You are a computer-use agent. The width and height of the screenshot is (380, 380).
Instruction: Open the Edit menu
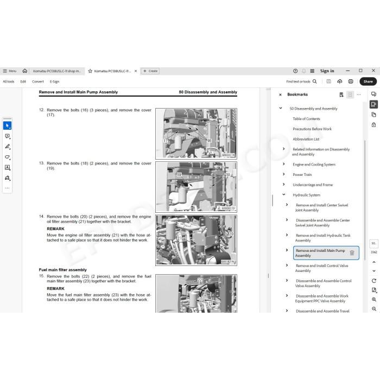23,81
